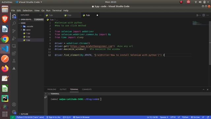Click Go Live in status bar
Viewport: 211px width, 119px height.
click(195, 117)
